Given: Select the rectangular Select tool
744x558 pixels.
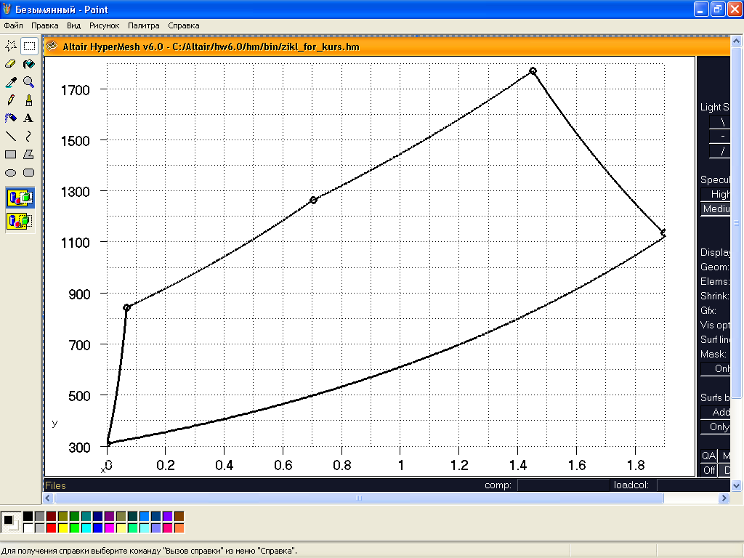Looking at the screenshot, I should 29,46.
